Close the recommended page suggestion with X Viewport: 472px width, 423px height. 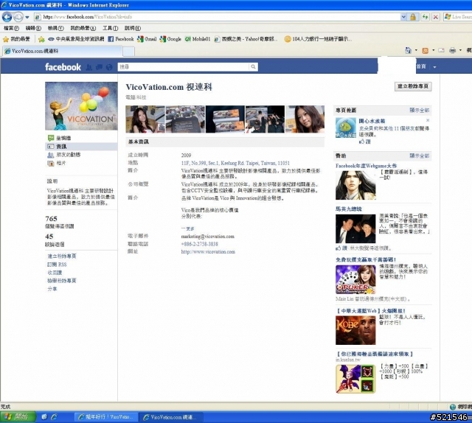click(x=428, y=120)
